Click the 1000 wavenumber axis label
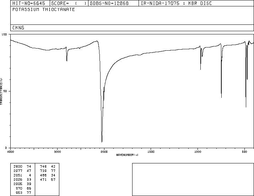Image resolution: width=254 pixels, height=196 pixels. pos(198,152)
